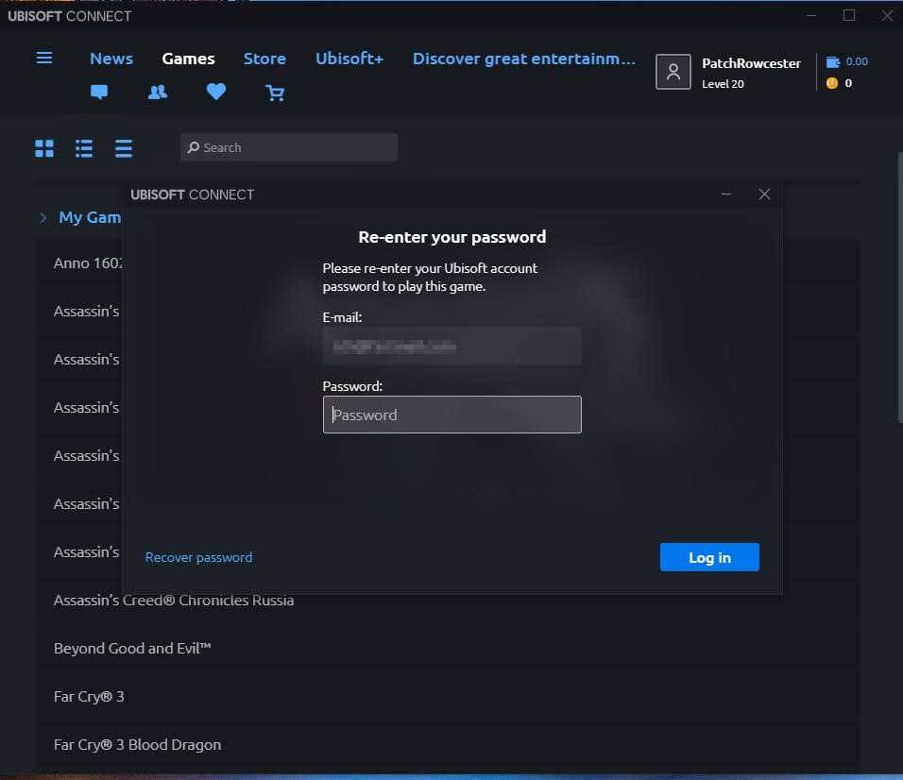Click the My Games heading

(90, 217)
